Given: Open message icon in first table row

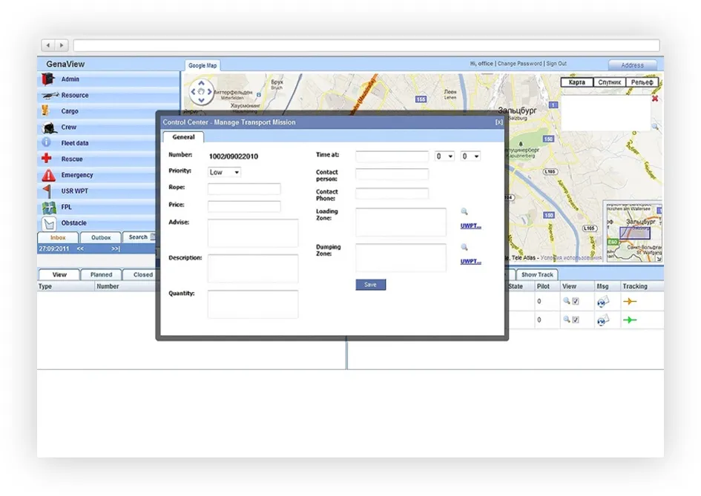Looking at the screenshot, I should [x=602, y=302].
